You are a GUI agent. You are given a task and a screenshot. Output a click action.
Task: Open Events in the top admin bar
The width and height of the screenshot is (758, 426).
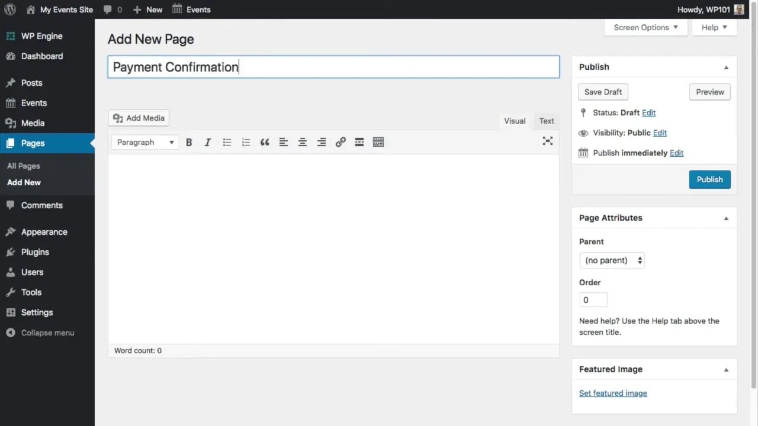pyautogui.click(x=191, y=9)
